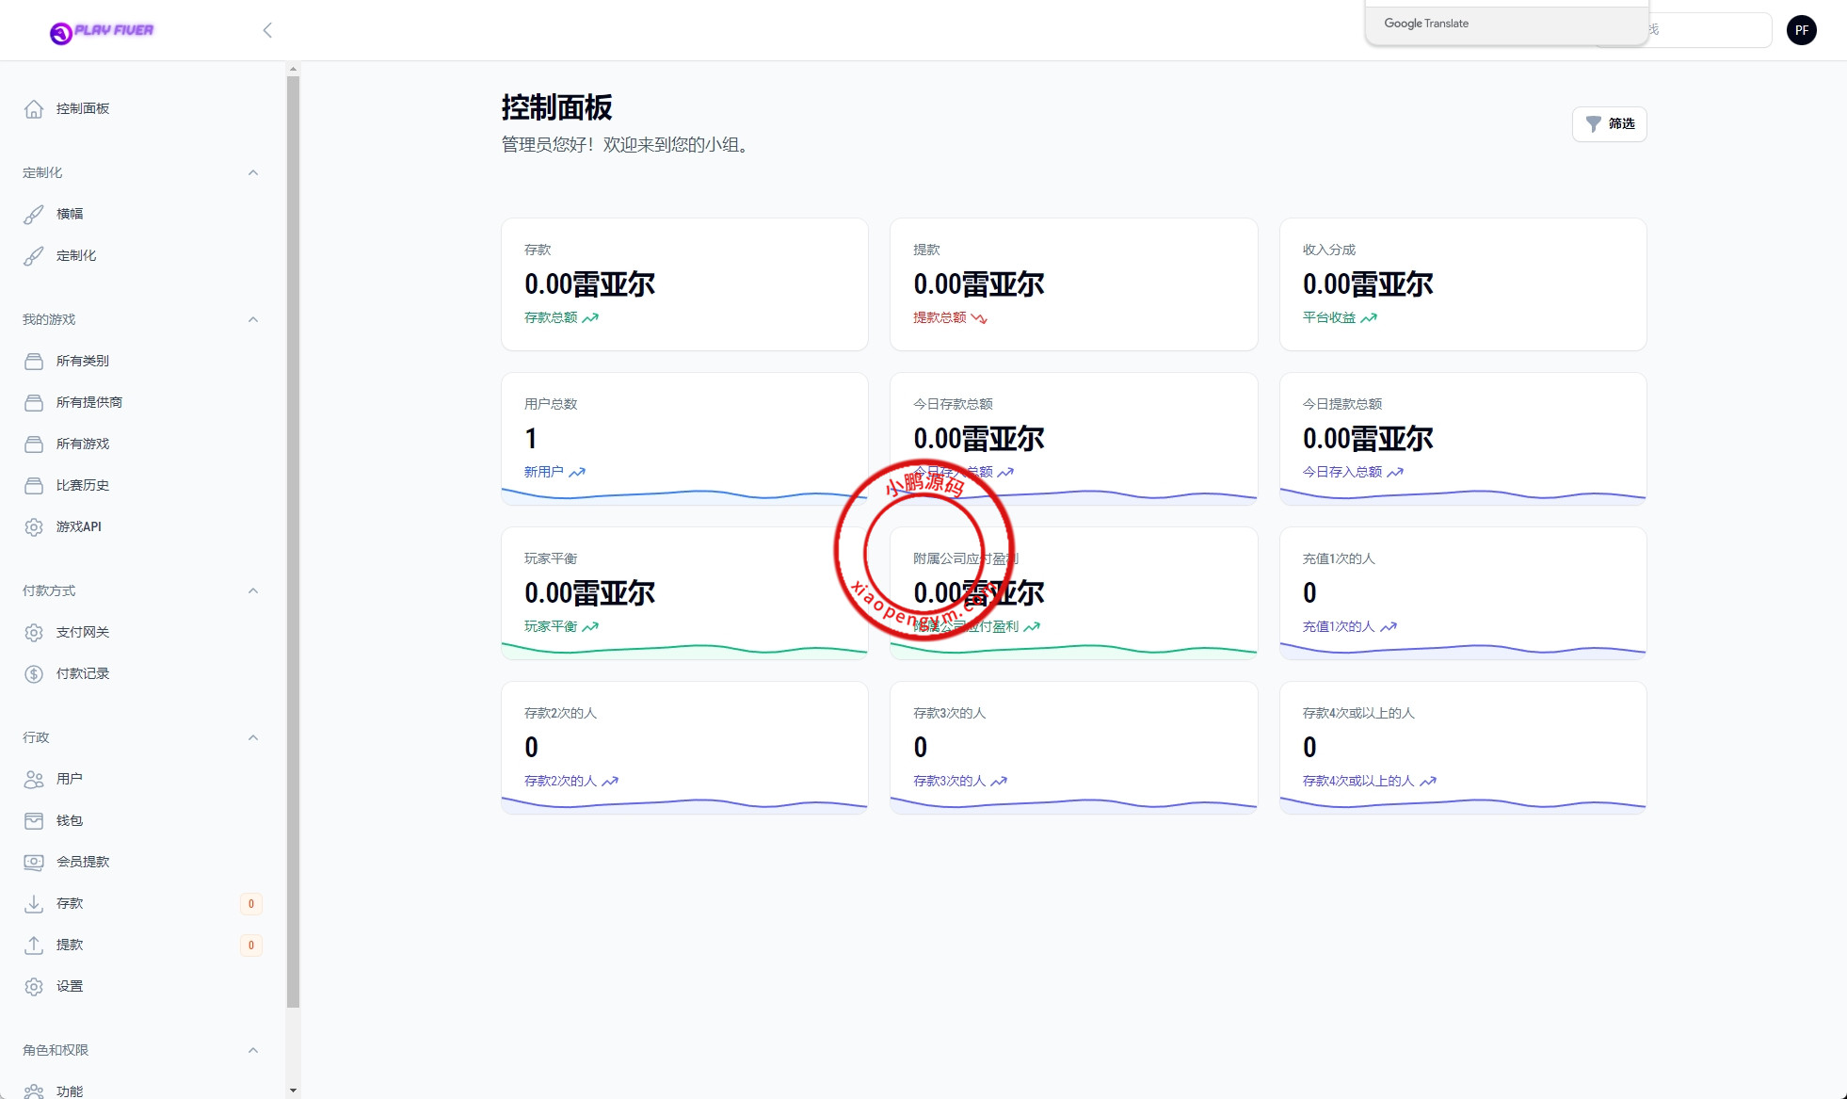This screenshot has width=1847, height=1099.
Task: Click the icon beside 所有提供商
Action: click(34, 403)
